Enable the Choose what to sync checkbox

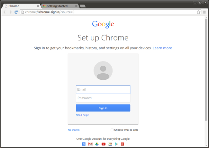click(x=112, y=130)
